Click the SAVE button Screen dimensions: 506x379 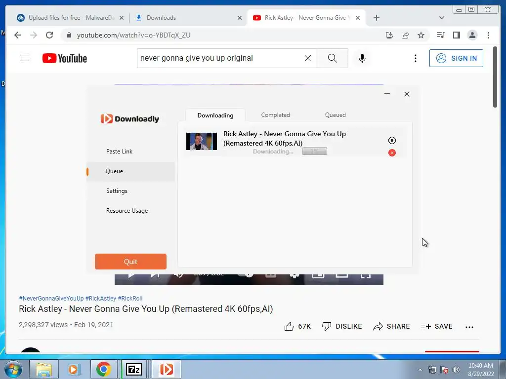(436, 327)
